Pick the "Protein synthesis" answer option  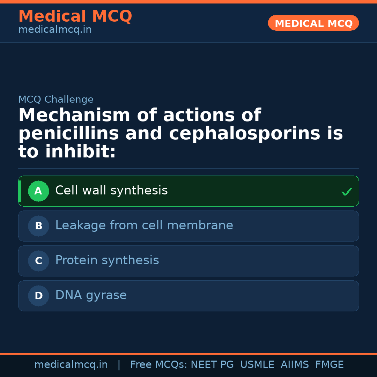pyautogui.click(x=107, y=260)
